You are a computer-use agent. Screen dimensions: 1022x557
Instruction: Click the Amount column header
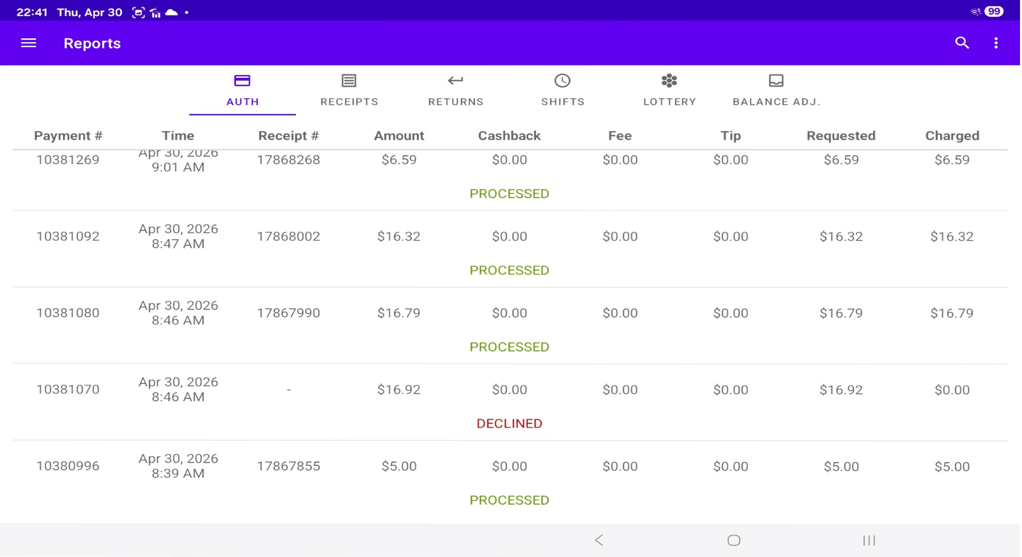400,136
